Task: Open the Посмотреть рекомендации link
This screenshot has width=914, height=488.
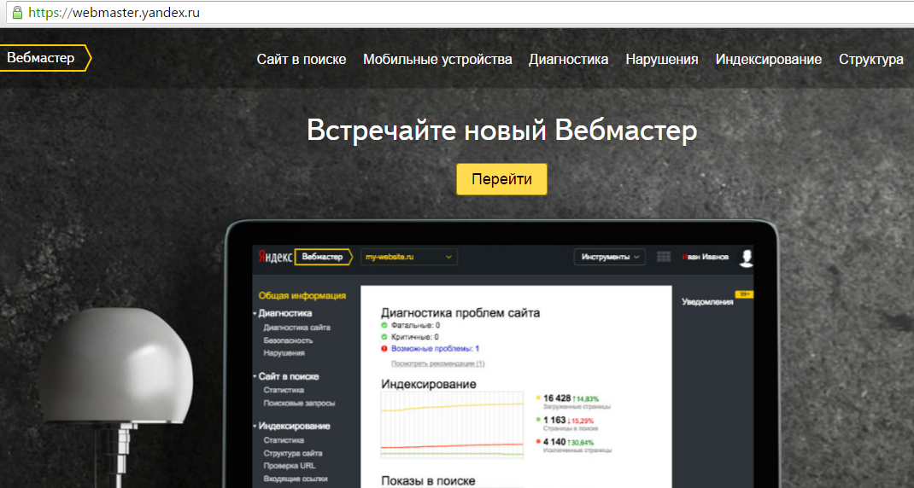Action: pyautogui.click(x=437, y=363)
